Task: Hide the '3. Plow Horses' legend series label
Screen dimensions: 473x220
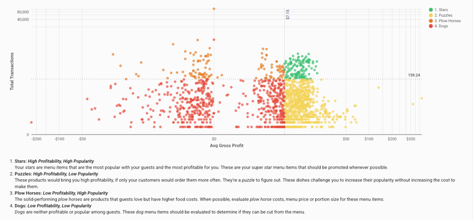Action: [448, 21]
